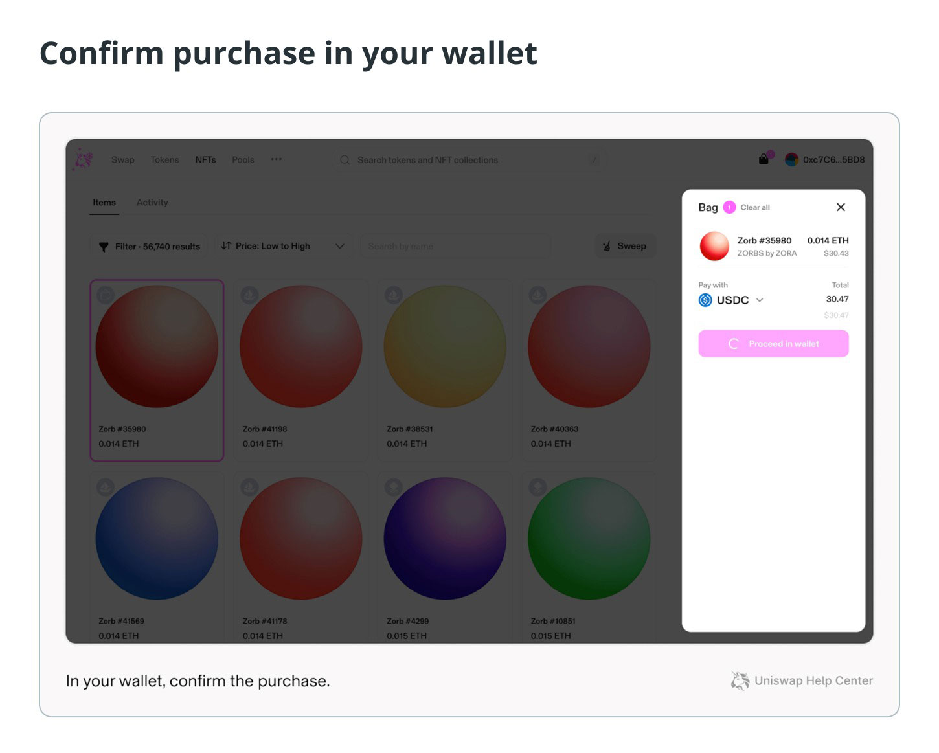Click the Ethereum badge on Zorb #41198

tap(249, 295)
